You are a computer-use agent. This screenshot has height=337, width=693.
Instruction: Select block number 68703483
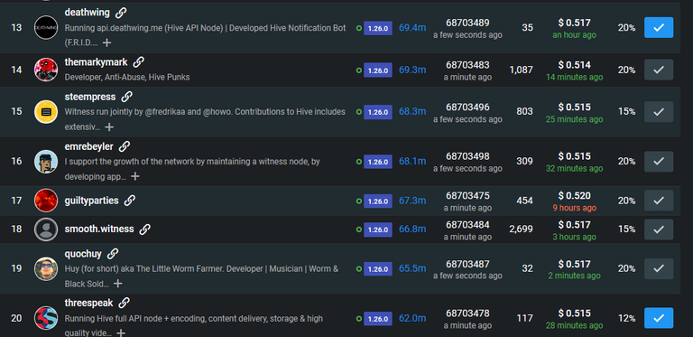pos(467,65)
